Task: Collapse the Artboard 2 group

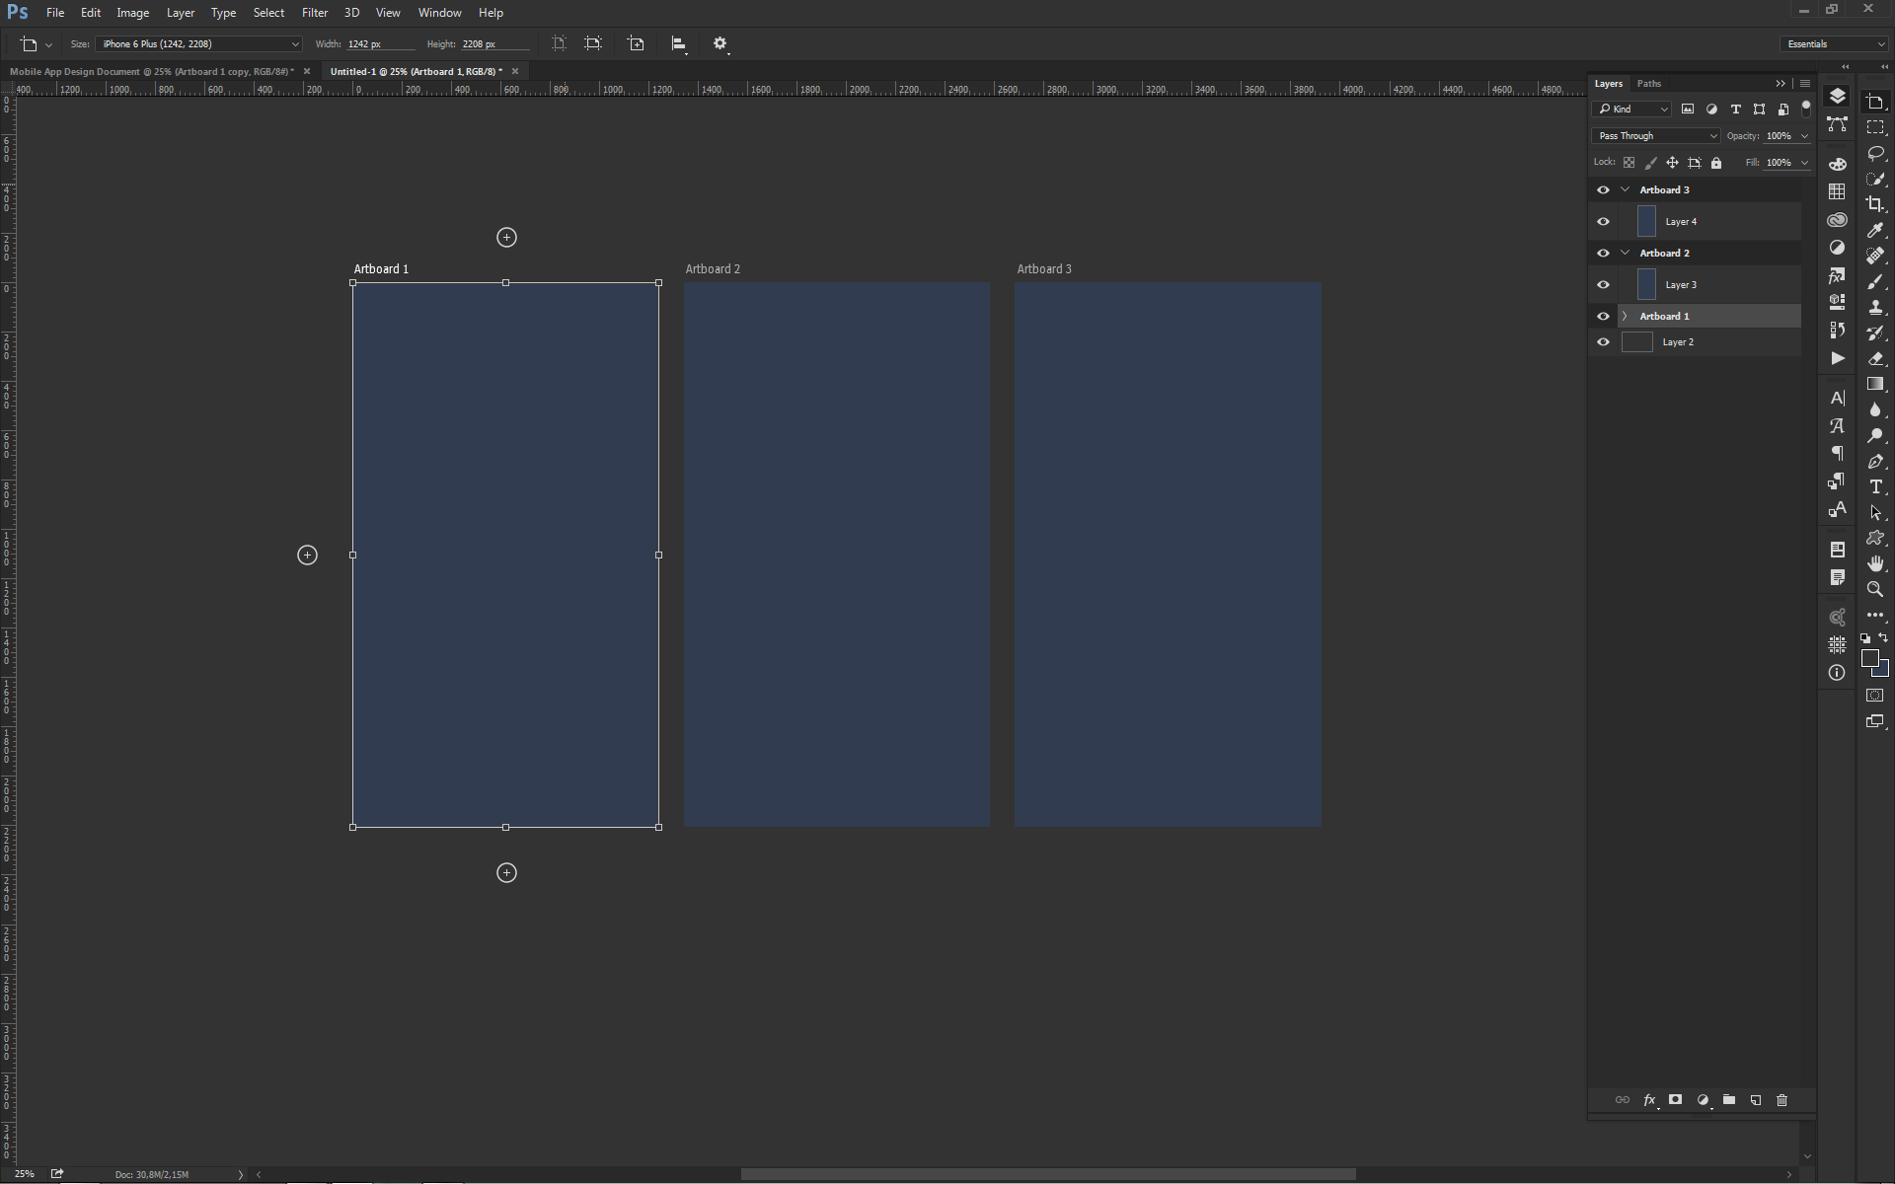Action: [1626, 254]
